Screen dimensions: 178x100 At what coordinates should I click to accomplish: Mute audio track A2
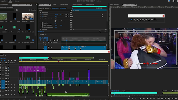[9, 85]
